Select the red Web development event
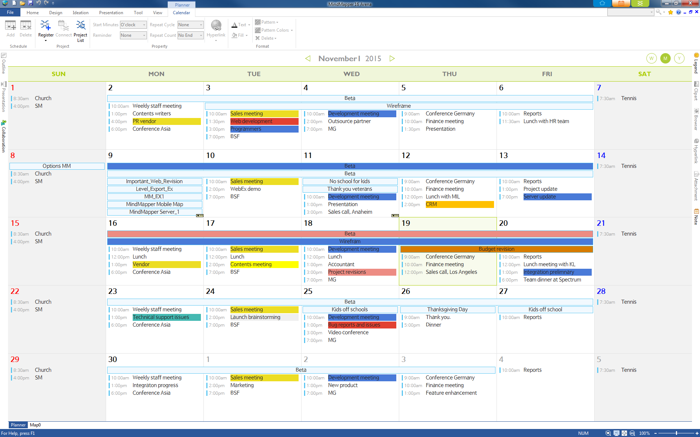 [264, 121]
